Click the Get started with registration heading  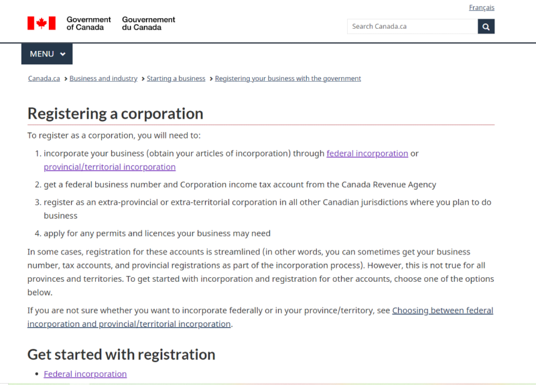click(x=121, y=354)
